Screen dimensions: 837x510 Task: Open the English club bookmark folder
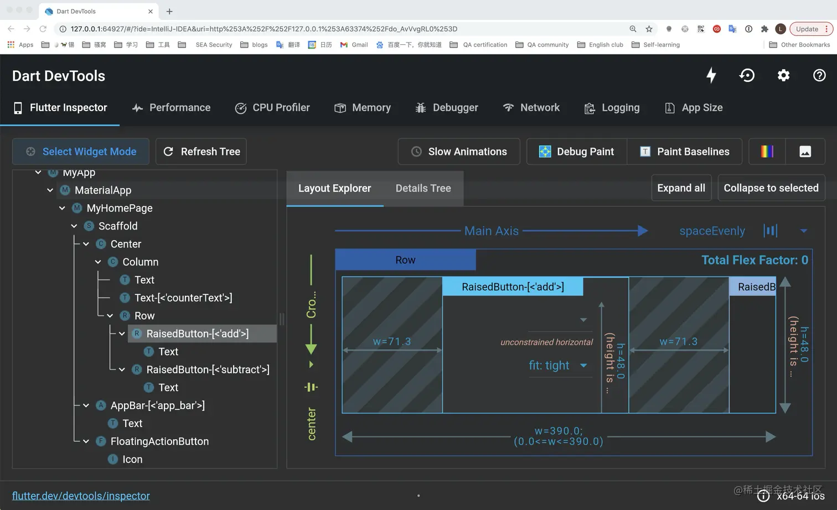point(600,45)
